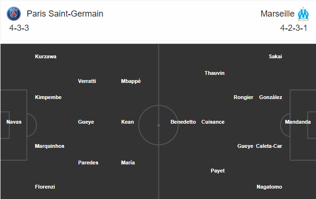Select striker Benedetto near the center circle
316x199 pixels.
point(183,122)
